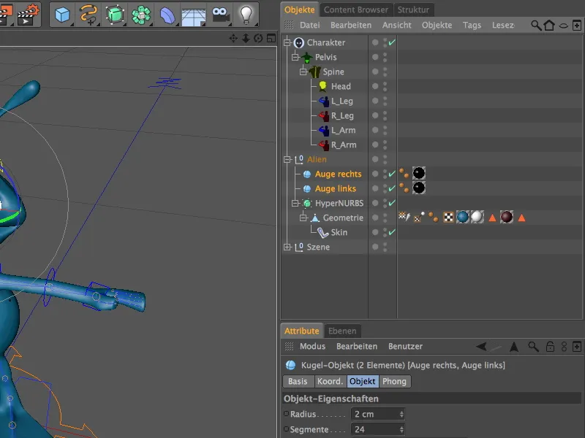The height and width of the screenshot is (438, 585).
Task: Select the checkerboard UVW tag on Geometrie
Action: tap(448, 217)
